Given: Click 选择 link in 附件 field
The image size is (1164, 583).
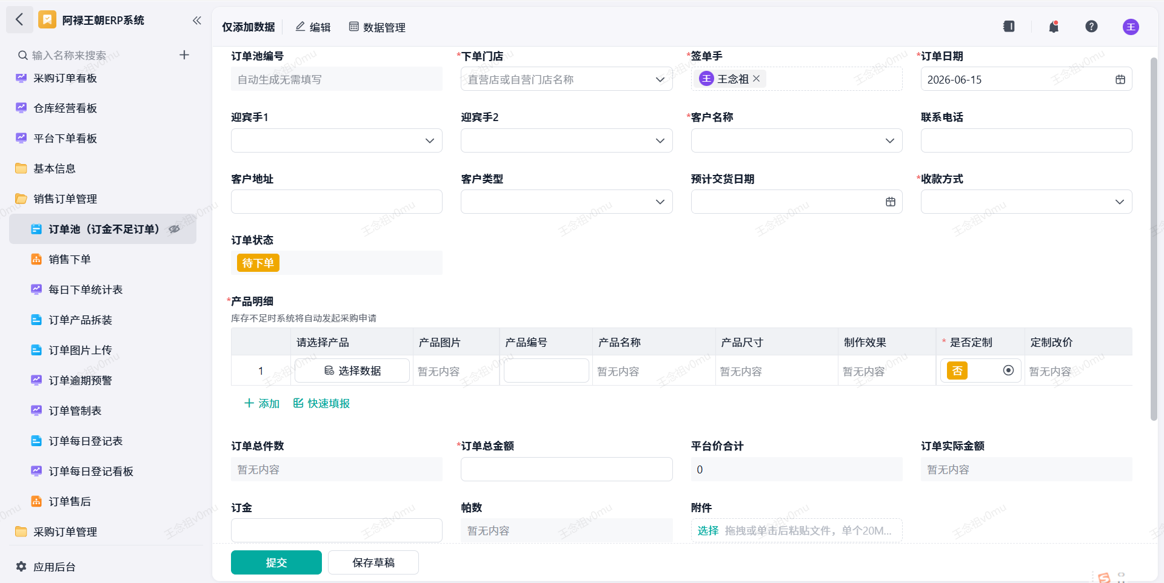Looking at the screenshot, I should click(x=707, y=530).
